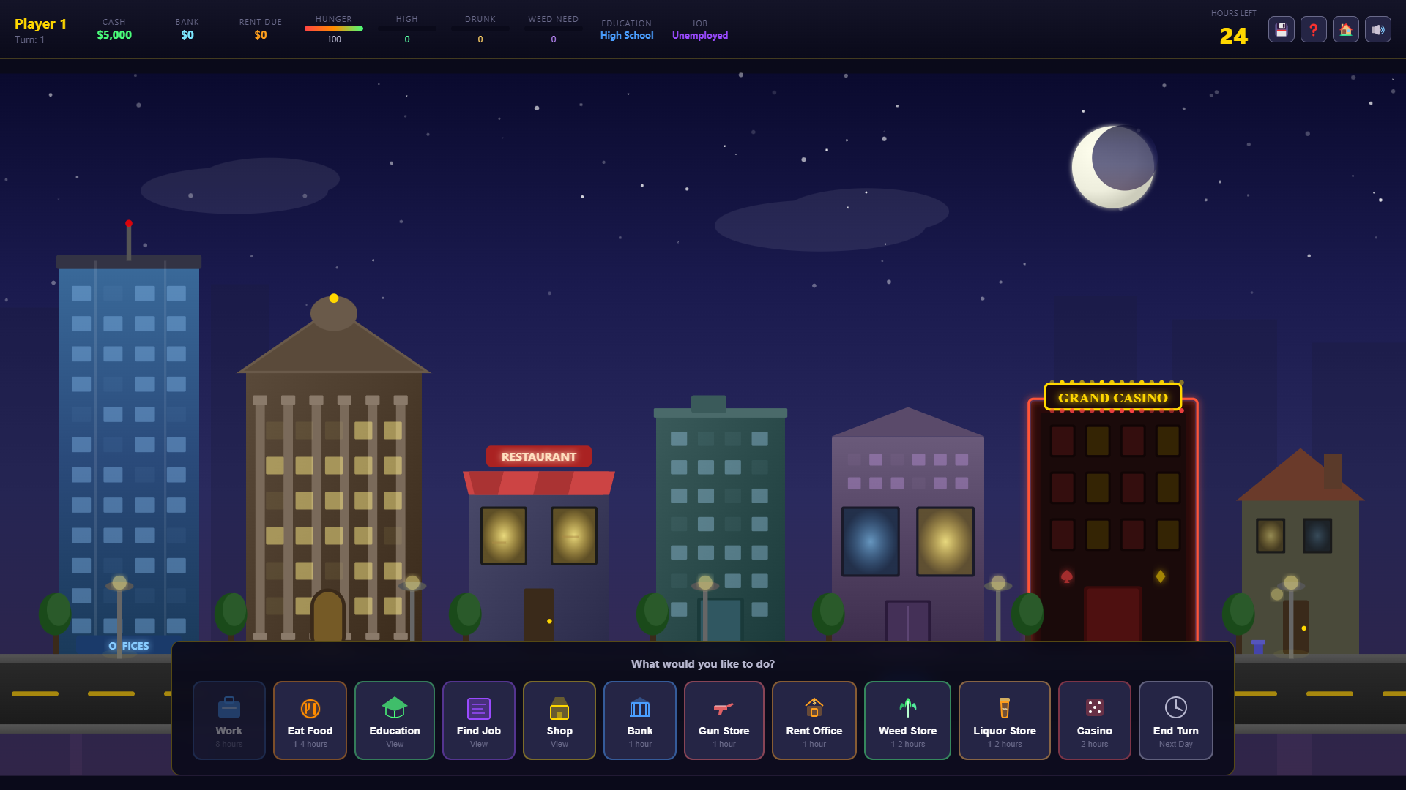Open the Education view
Screen dimensions: 1406x790
394,721
